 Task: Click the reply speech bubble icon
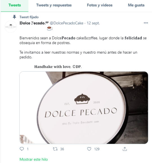point(22,149)
